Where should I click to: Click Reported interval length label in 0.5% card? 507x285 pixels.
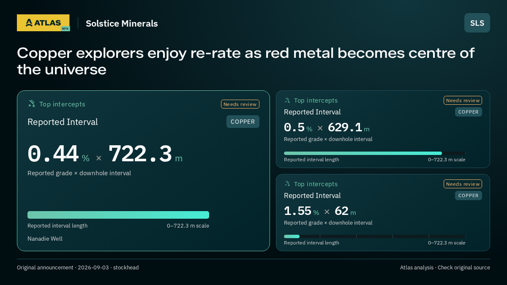[x=311, y=160]
